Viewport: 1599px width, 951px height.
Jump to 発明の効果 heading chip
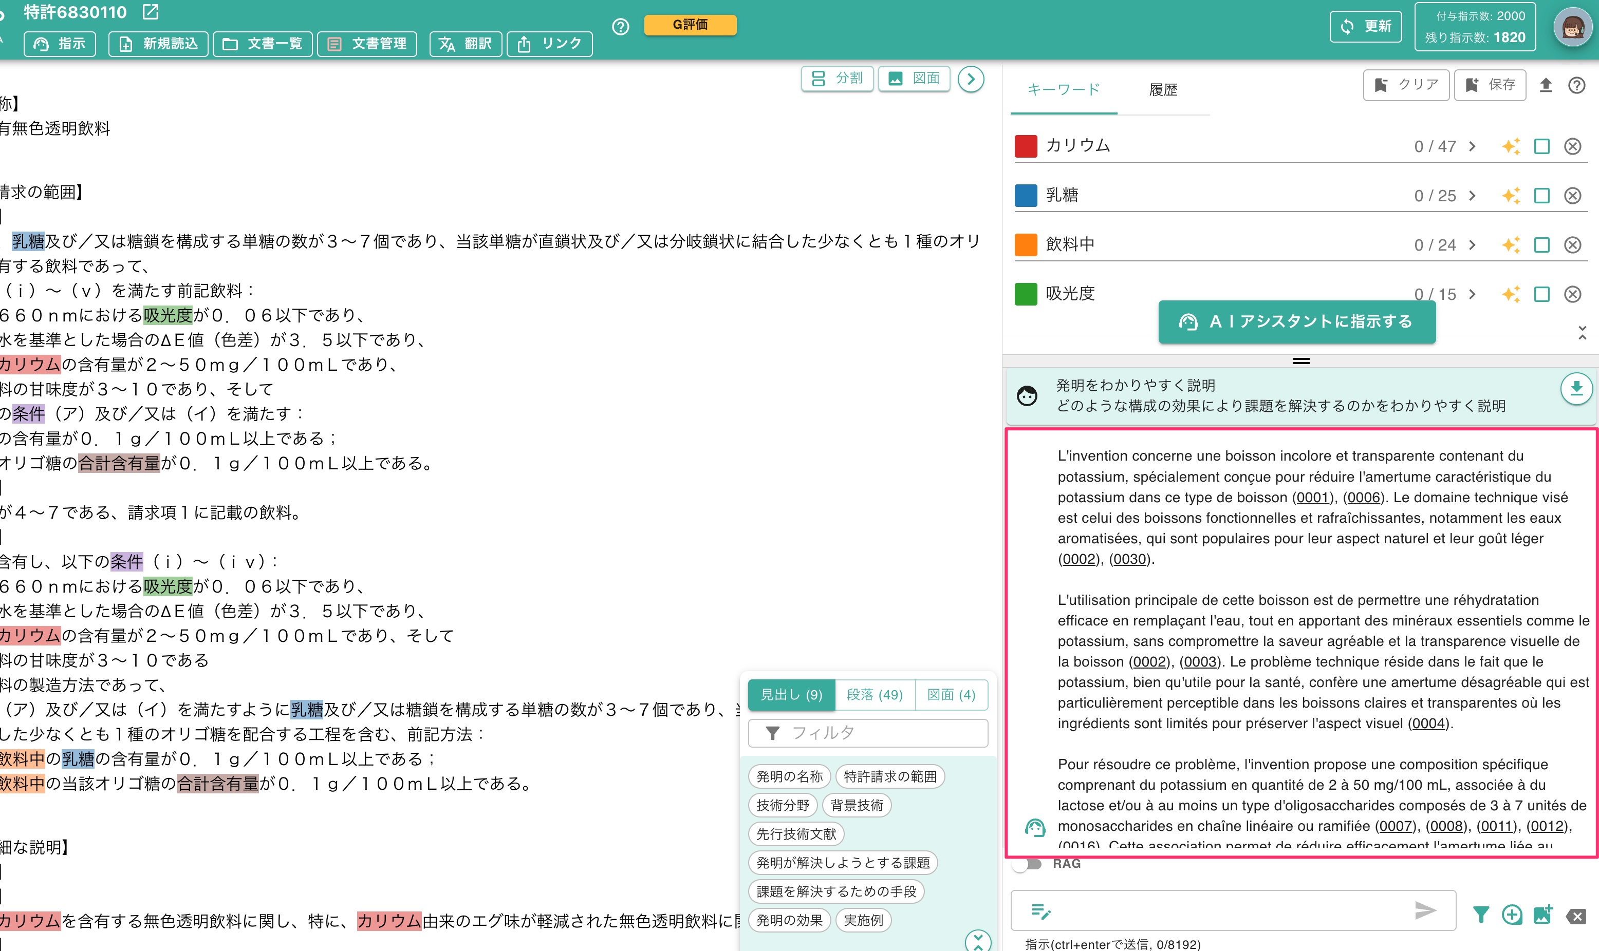pos(789,920)
